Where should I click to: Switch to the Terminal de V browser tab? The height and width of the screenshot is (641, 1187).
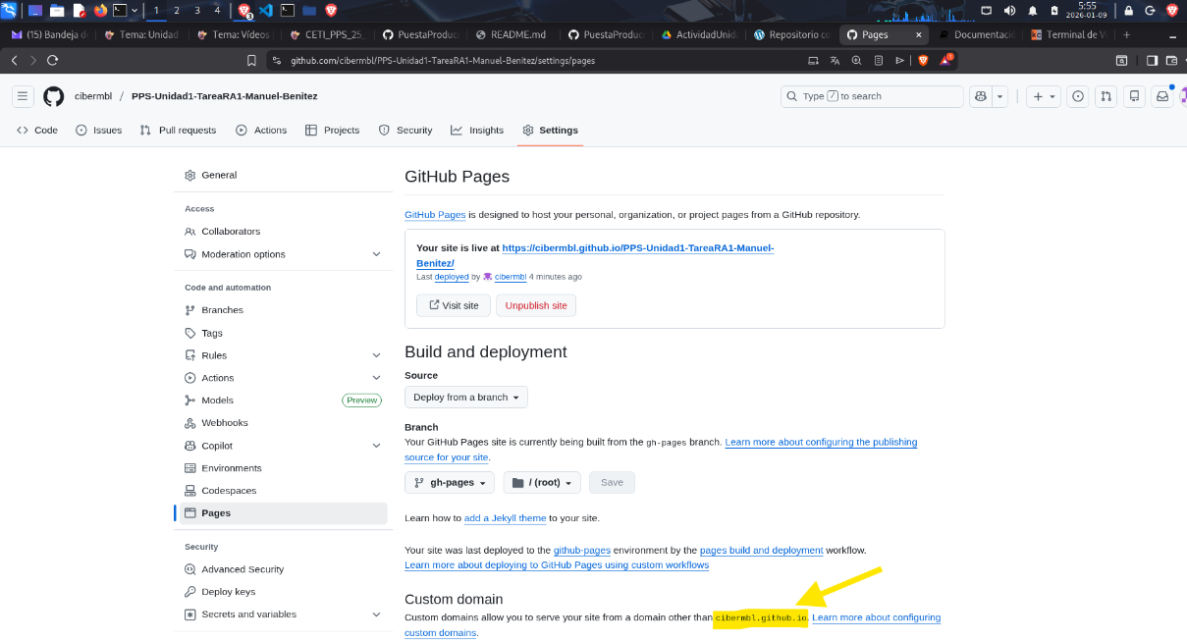click(x=1068, y=34)
